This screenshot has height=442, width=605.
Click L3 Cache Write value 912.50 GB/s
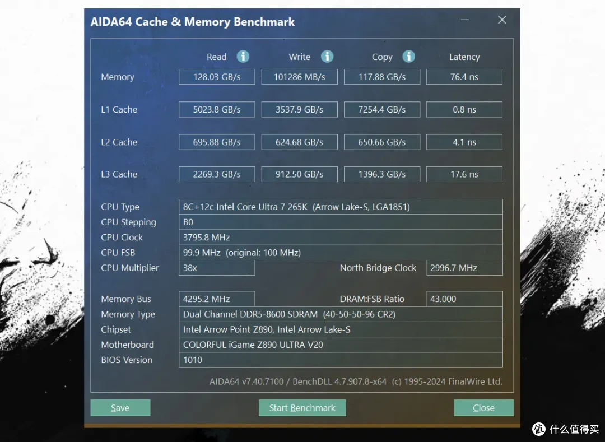(299, 174)
